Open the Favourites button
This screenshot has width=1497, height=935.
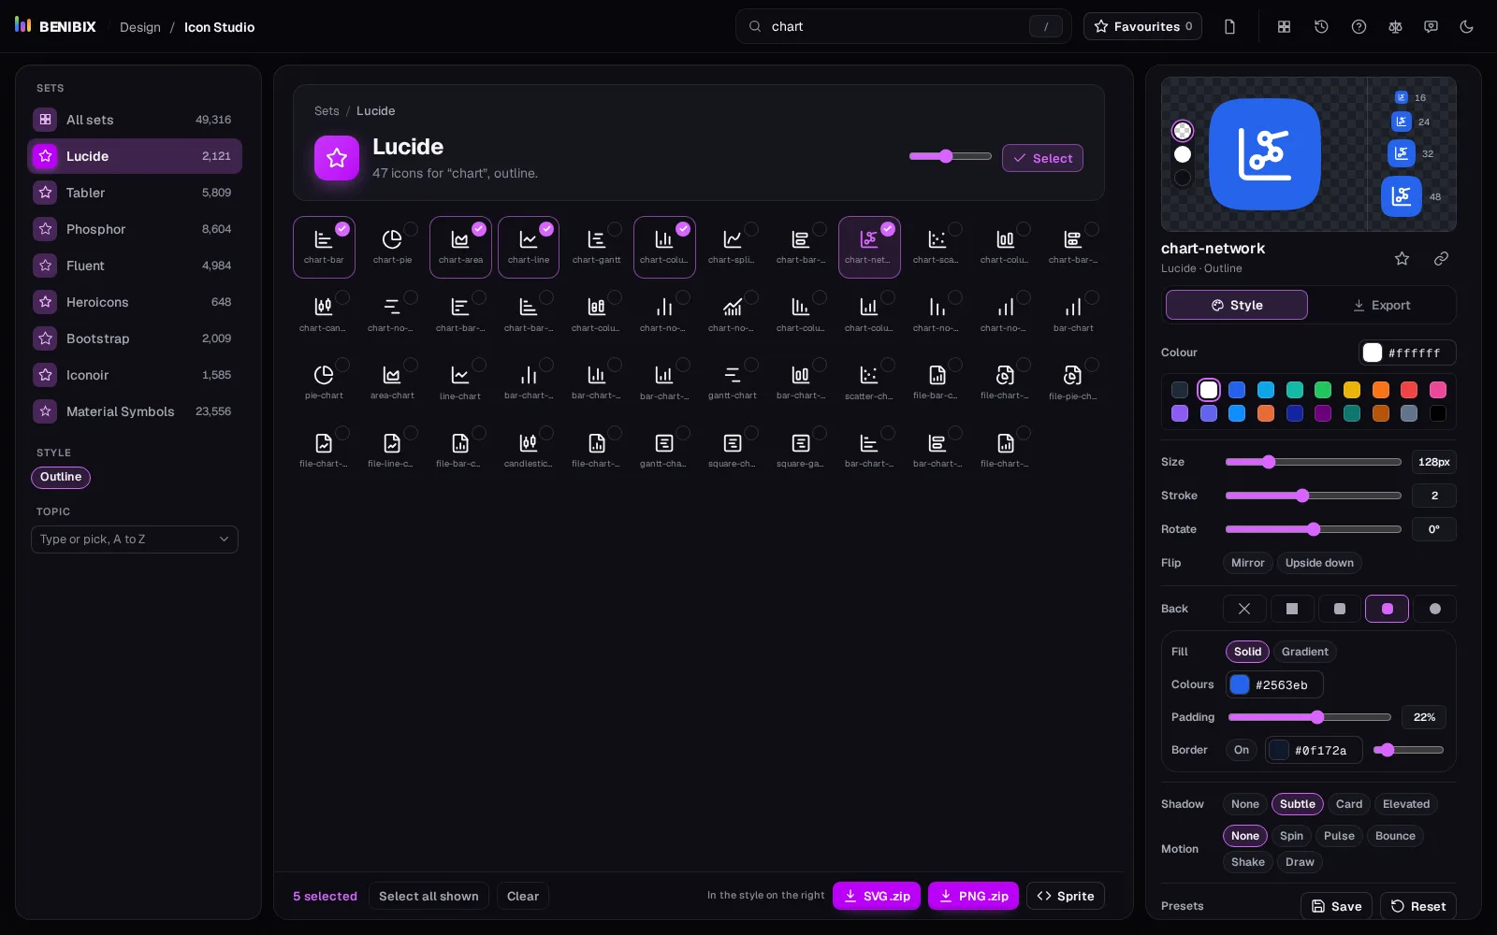tap(1142, 26)
